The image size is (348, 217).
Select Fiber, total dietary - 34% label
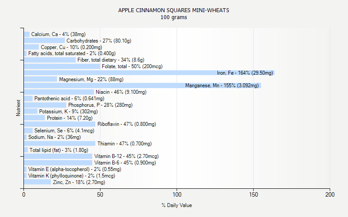click(x=111, y=60)
